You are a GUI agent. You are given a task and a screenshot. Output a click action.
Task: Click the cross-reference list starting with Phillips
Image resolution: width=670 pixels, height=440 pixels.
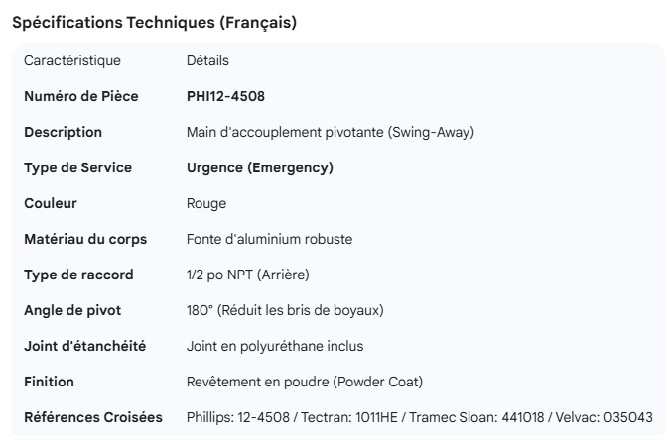point(420,417)
